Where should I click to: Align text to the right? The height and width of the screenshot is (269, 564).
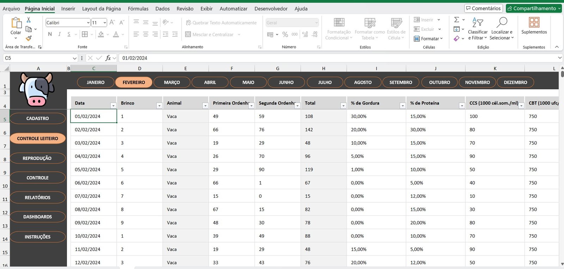coord(155,34)
